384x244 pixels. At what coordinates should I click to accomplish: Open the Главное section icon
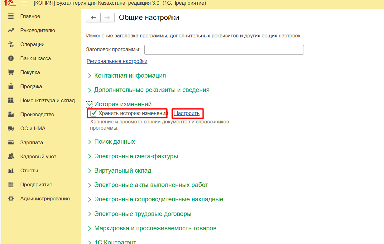(x=11, y=16)
